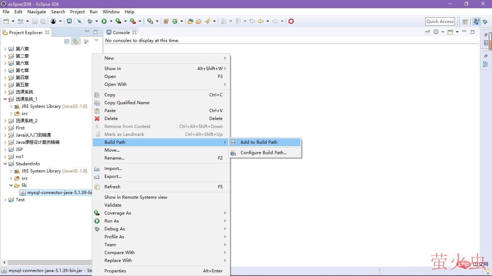Click the Collapse All icon in Project Explorer
This screenshot has height=276, width=492.
coord(67,41)
